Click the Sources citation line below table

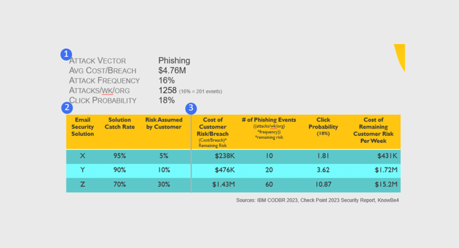coord(317,200)
